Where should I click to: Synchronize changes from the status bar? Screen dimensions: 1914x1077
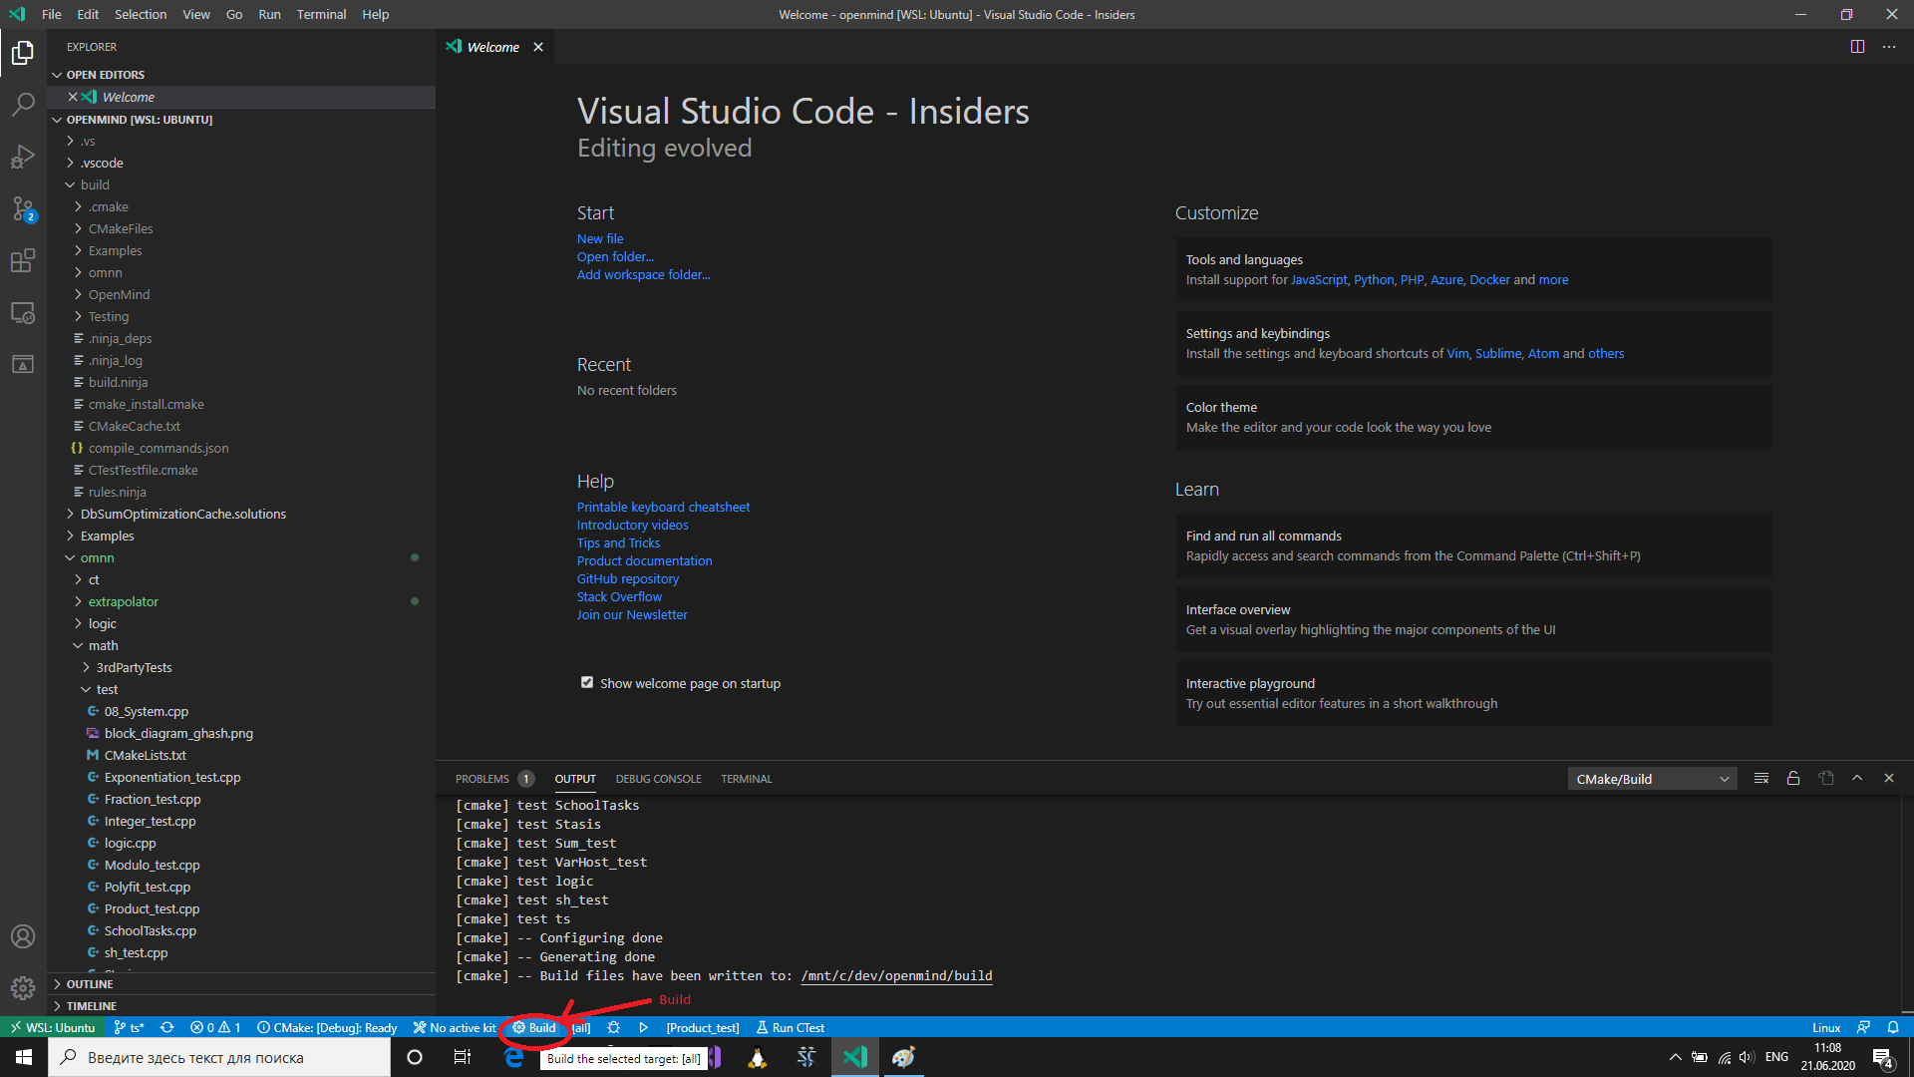167,1027
